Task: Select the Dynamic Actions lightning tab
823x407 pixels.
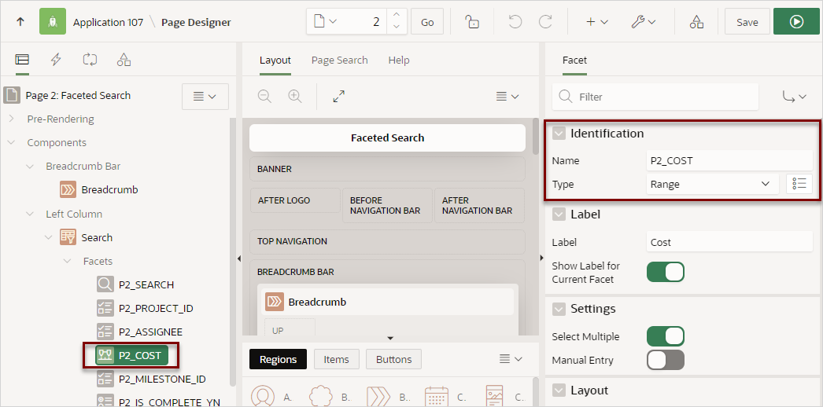Action: [x=56, y=60]
